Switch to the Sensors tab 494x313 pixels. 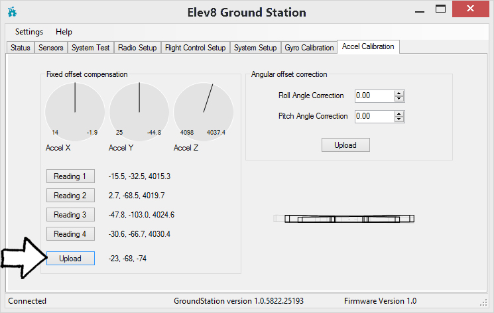click(51, 48)
